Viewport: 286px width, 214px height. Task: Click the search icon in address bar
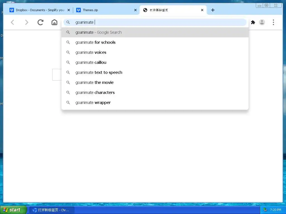68,22
